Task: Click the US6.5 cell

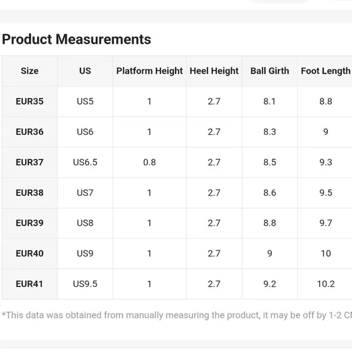Action: click(85, 162)
